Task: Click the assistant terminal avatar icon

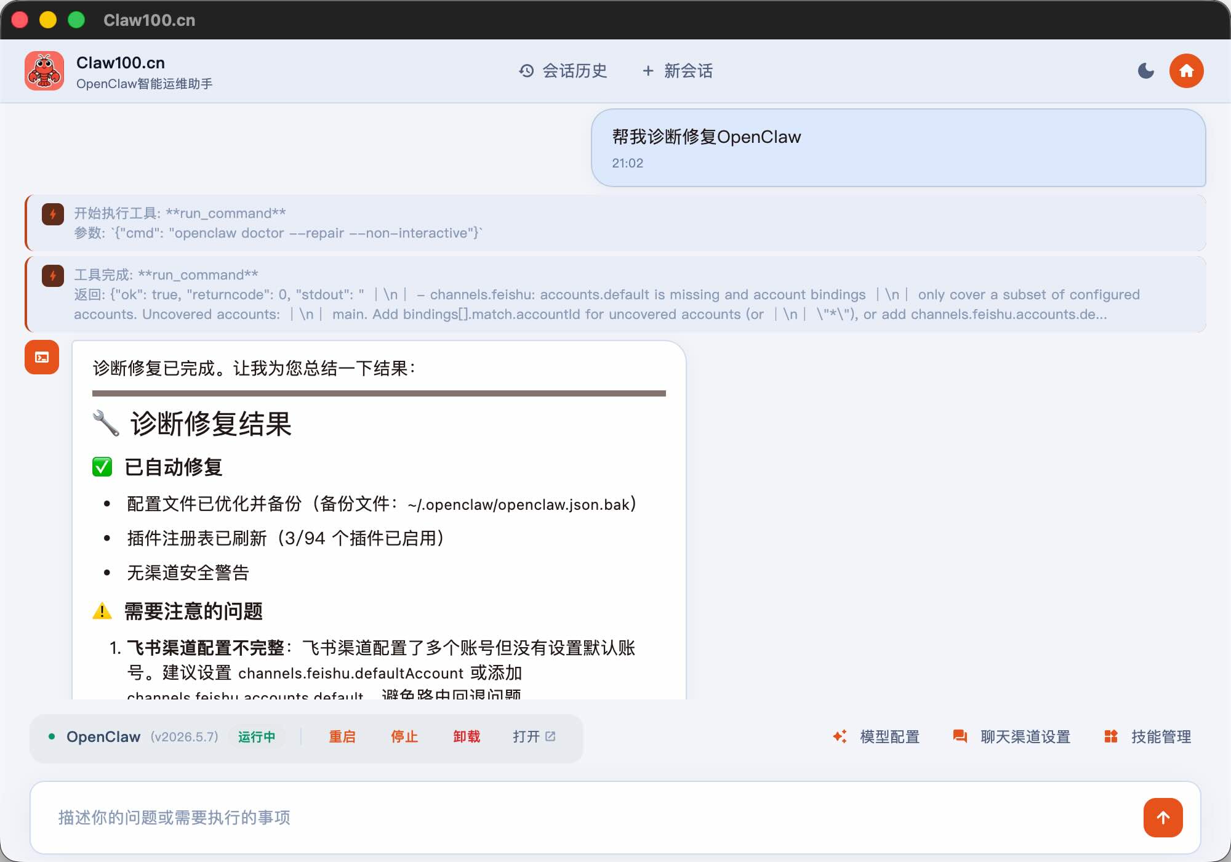Action: tap(42, 357)
